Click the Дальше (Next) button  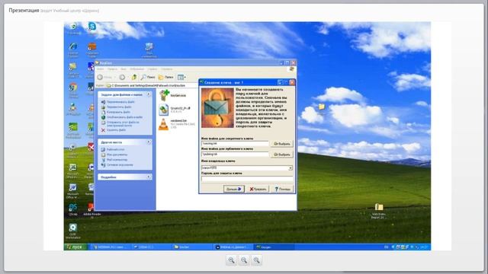point(234,189)
